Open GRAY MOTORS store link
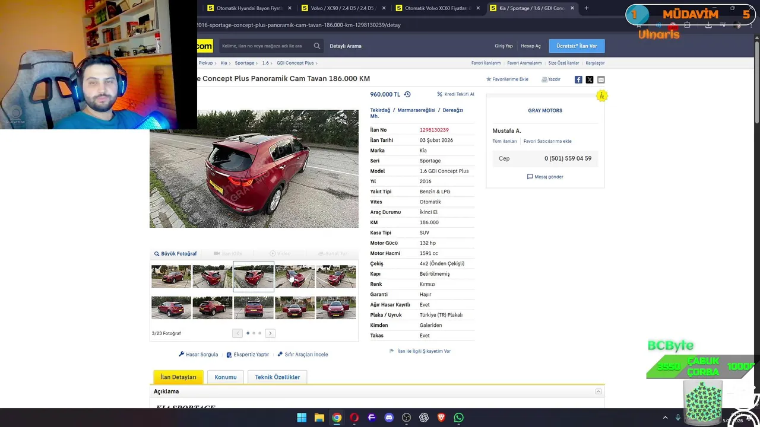The image size is (760, 427). [545, 110]
